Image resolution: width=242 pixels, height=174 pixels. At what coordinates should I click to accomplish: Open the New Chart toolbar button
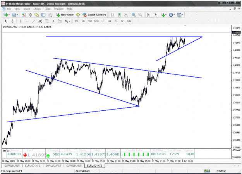6,15
